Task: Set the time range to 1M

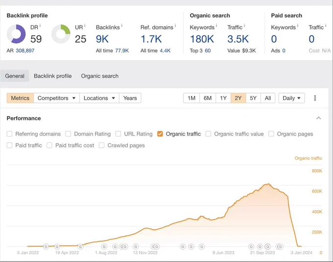Action: (x=191, y=98)
